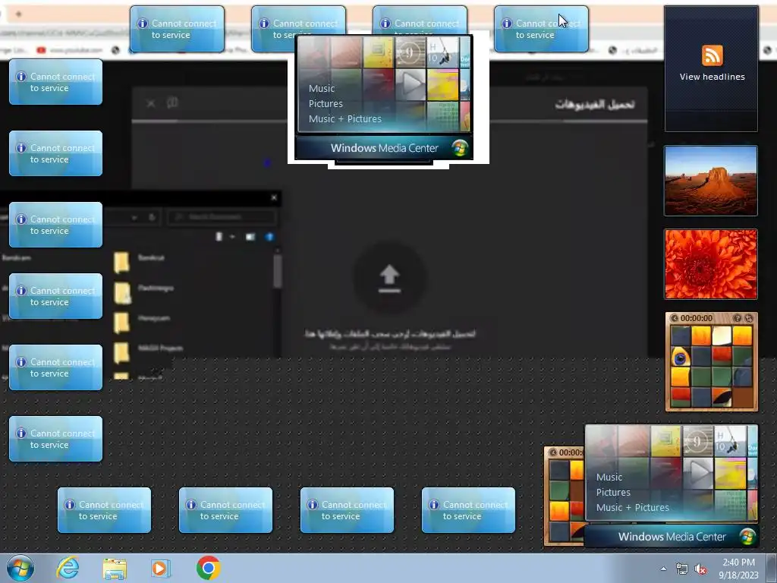
Task: Select the Bandicut folder
Action: [x=140, y=262]
